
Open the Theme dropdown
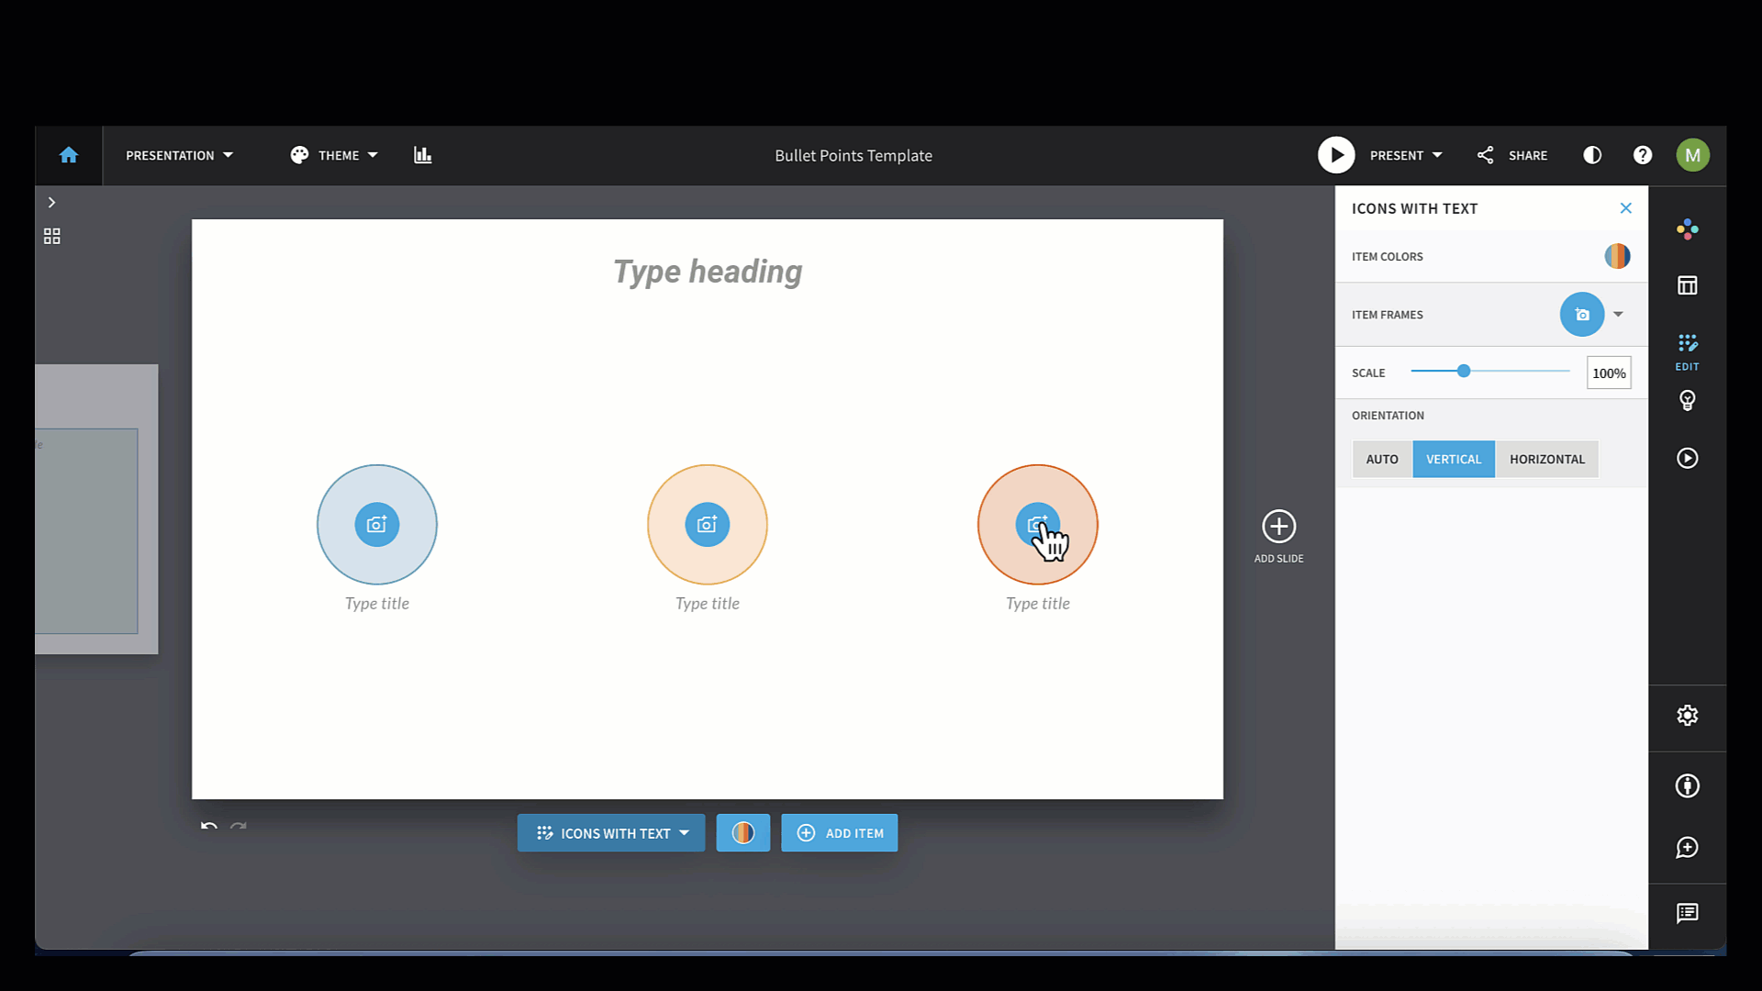pyautogui.click(x=334, y=155)
